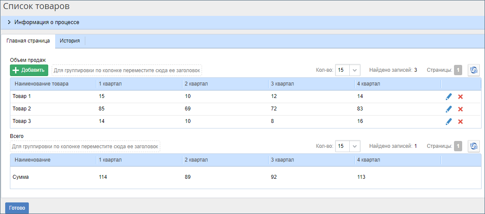Sort by Наименование товара column header
The width and height of the screenshot is (485, 214).
[x=41, y=84]
